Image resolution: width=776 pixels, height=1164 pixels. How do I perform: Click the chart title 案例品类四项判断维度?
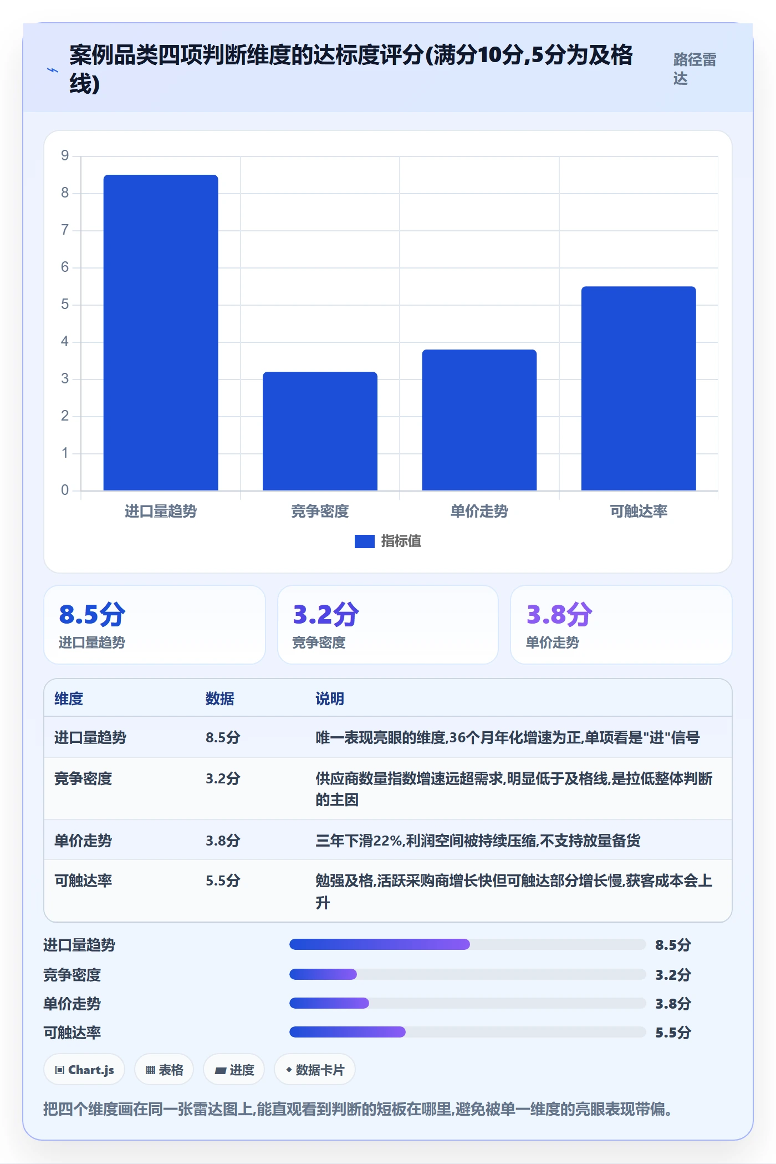351,69
